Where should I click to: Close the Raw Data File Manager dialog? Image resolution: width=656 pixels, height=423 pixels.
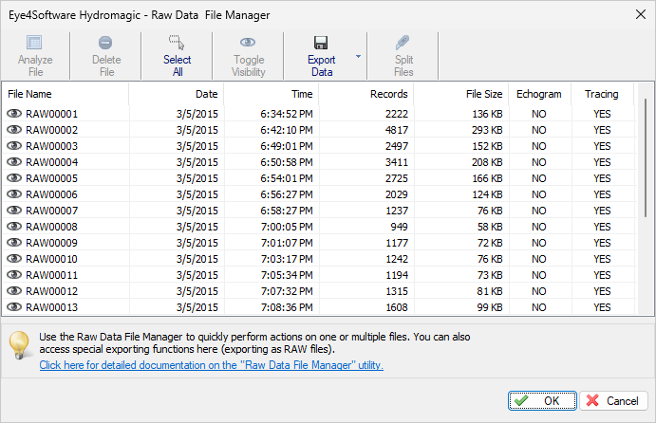click(x=641, y=14)
